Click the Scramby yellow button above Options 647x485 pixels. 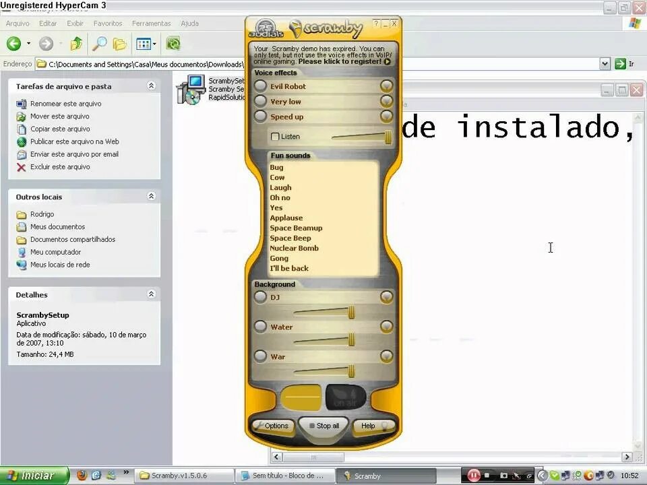pyautogui.click(x=301, y=397)
